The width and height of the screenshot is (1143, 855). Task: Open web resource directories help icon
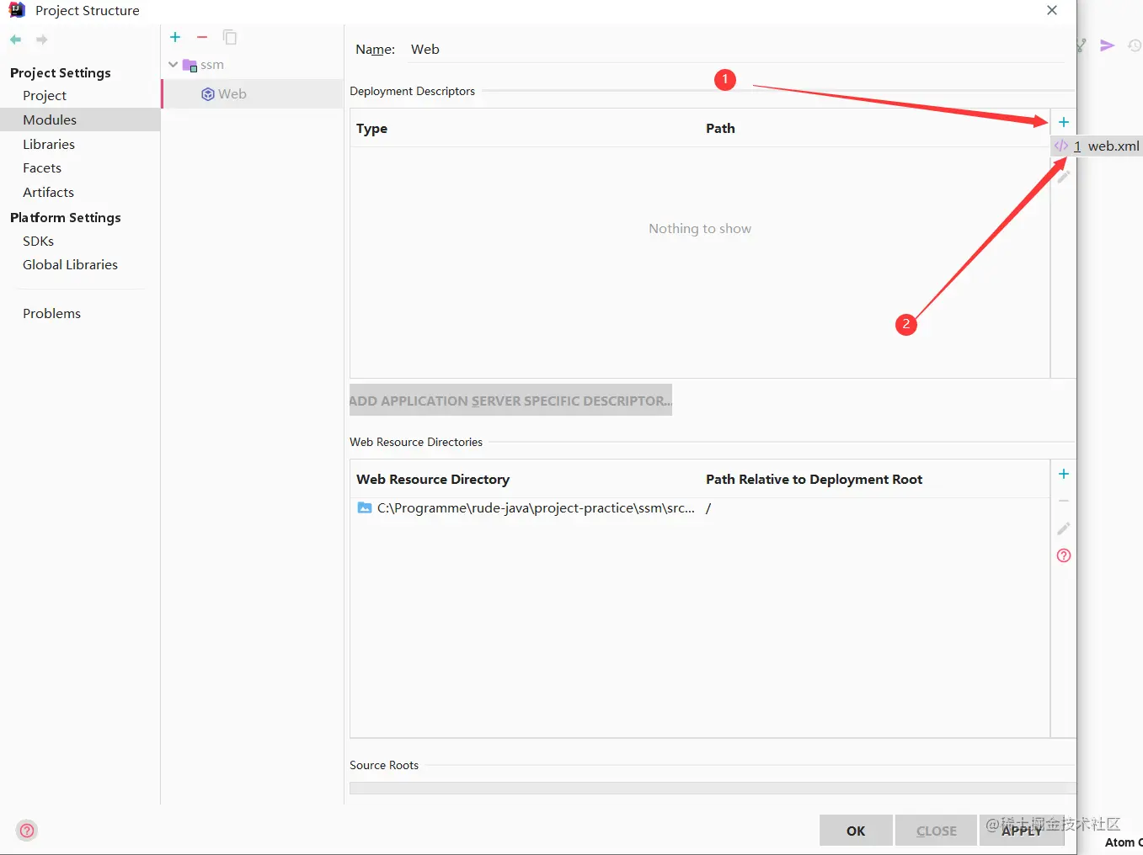coord(1064,555)
